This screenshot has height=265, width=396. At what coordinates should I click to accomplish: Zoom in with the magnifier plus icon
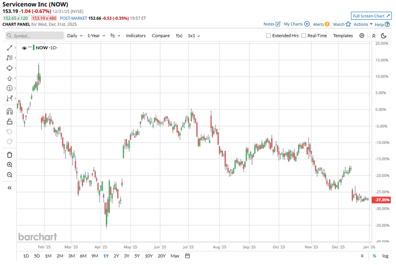tap(9, 165)
